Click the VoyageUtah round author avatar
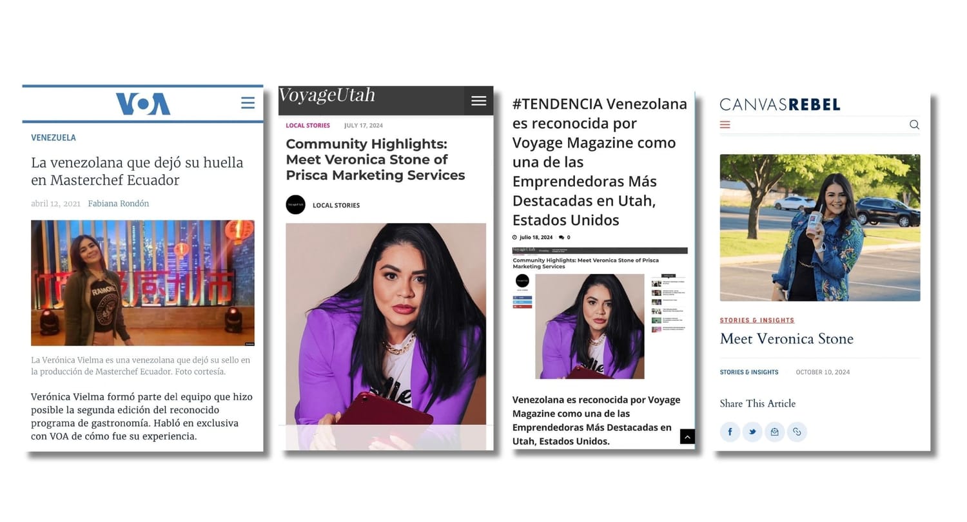This screenshot has height=522, width=967. pos(295,205)
